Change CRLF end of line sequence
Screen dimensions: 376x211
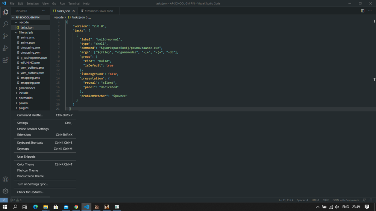click(x=326, y=200)
